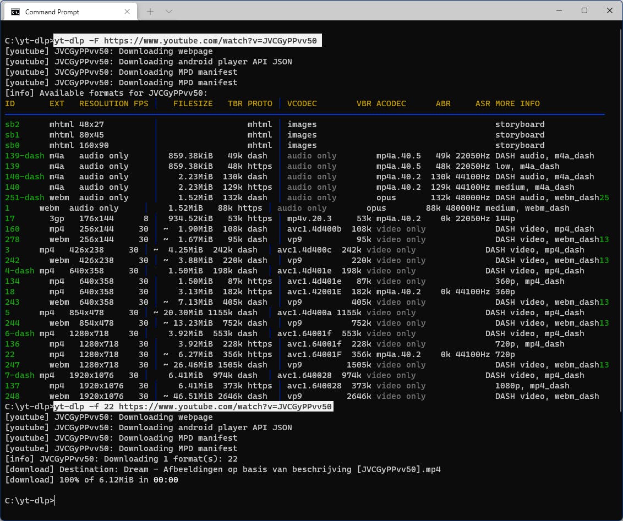Select the Command Prompt tab title
The height and width of the screenshot is (521, 623).
[52, 12]
